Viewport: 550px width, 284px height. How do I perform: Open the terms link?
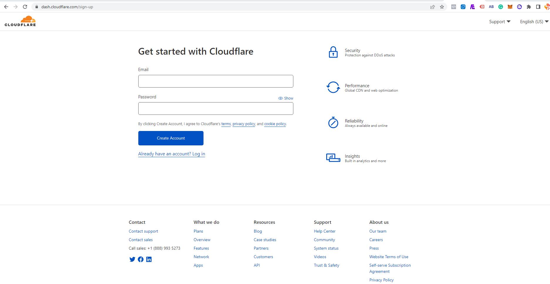(x=226, y=124)
